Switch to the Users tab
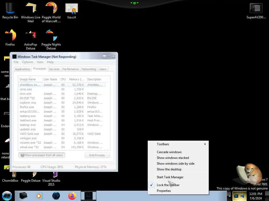This screenshot has width=269, height=201. click(103, 69)
